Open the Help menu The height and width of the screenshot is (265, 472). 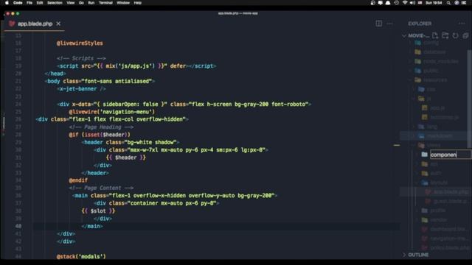click(138, 3)
